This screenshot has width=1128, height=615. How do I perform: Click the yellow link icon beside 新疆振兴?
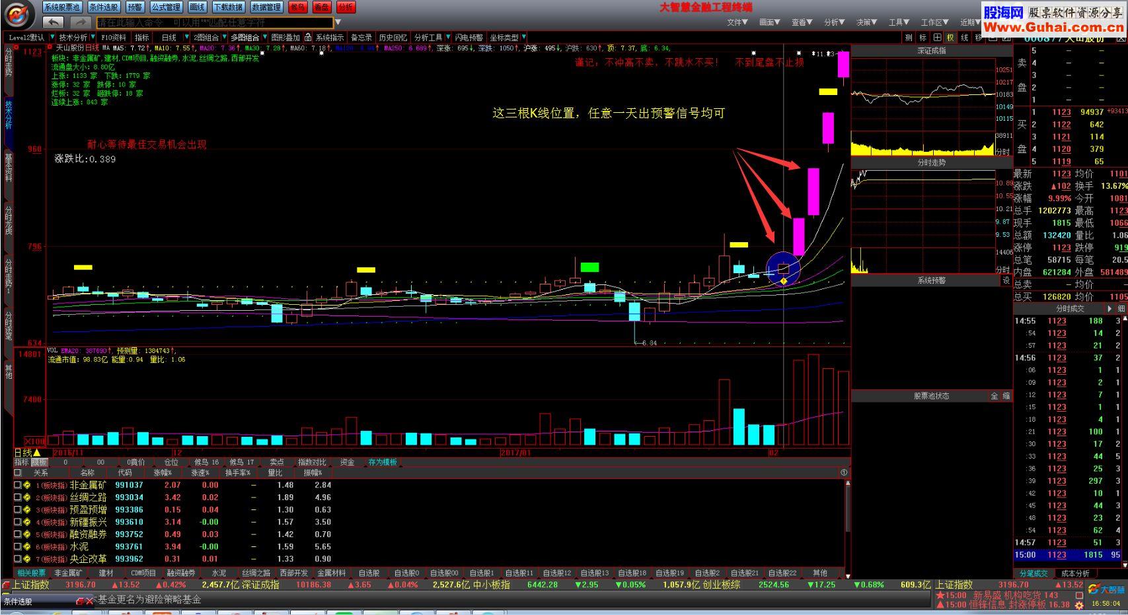click(x=27, y=522)
